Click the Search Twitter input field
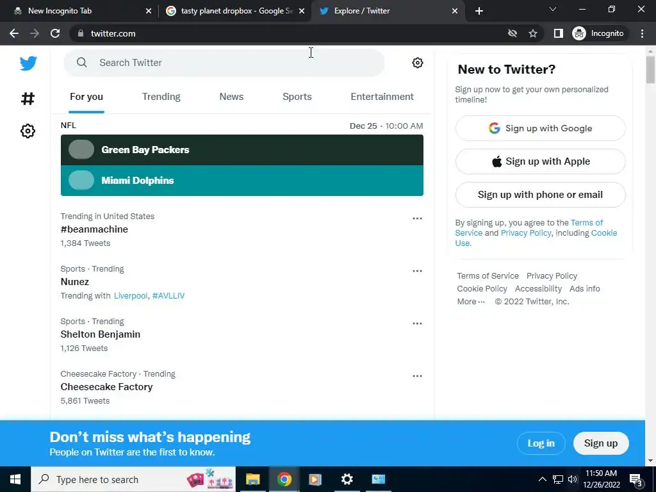 pos(224,63)
